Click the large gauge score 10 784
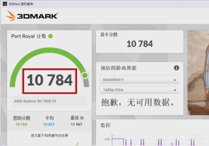209x146 pixels. [x=49, y=80]
